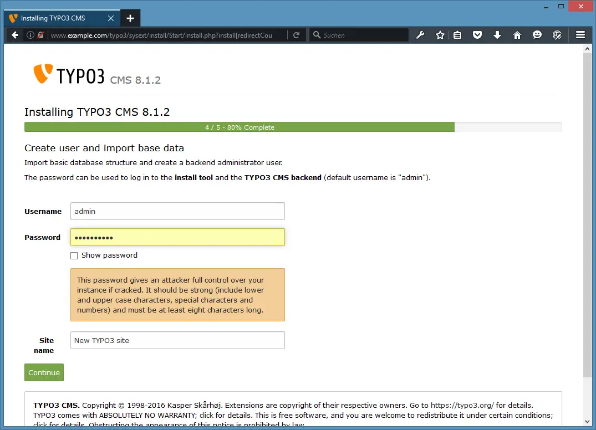Focus the Username input field

point(177,211)
